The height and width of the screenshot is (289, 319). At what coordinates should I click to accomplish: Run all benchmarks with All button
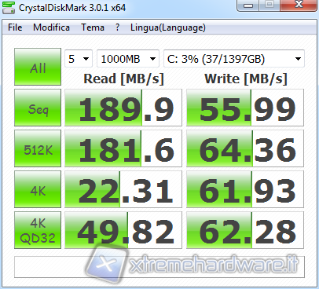[x=38, y=67]
